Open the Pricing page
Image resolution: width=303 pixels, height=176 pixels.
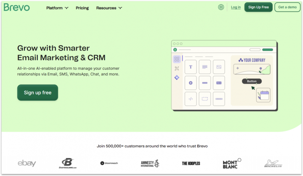click(82, 8)
